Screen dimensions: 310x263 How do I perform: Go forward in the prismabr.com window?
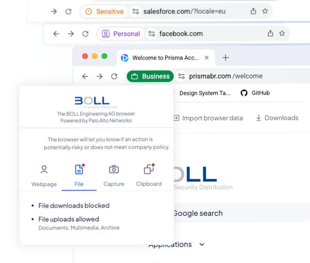pos(100,77)
